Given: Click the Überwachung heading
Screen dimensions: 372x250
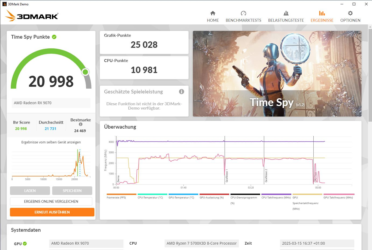Looking at the screenshot, I should pyautogui.click(x=120, y=127).
